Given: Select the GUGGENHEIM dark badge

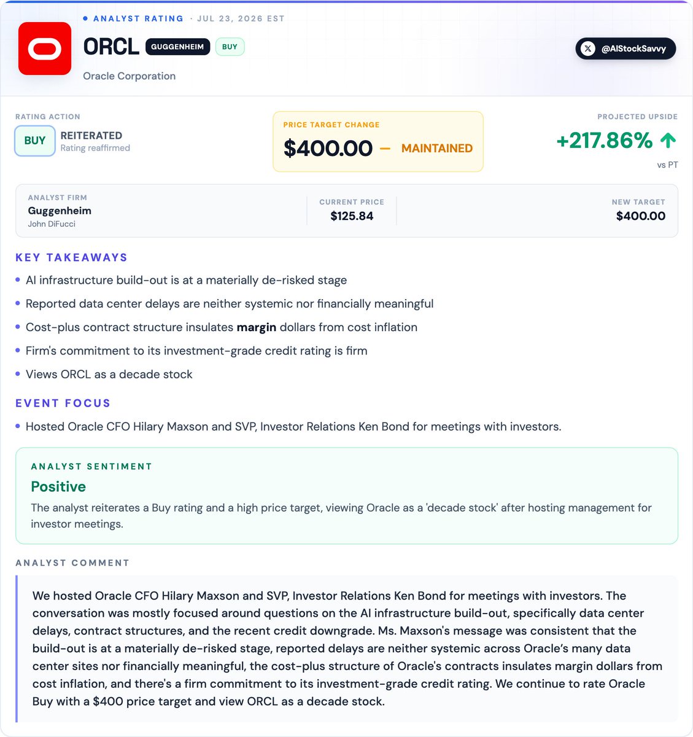Looking at the screenshot, I should (x=178, y=47).
